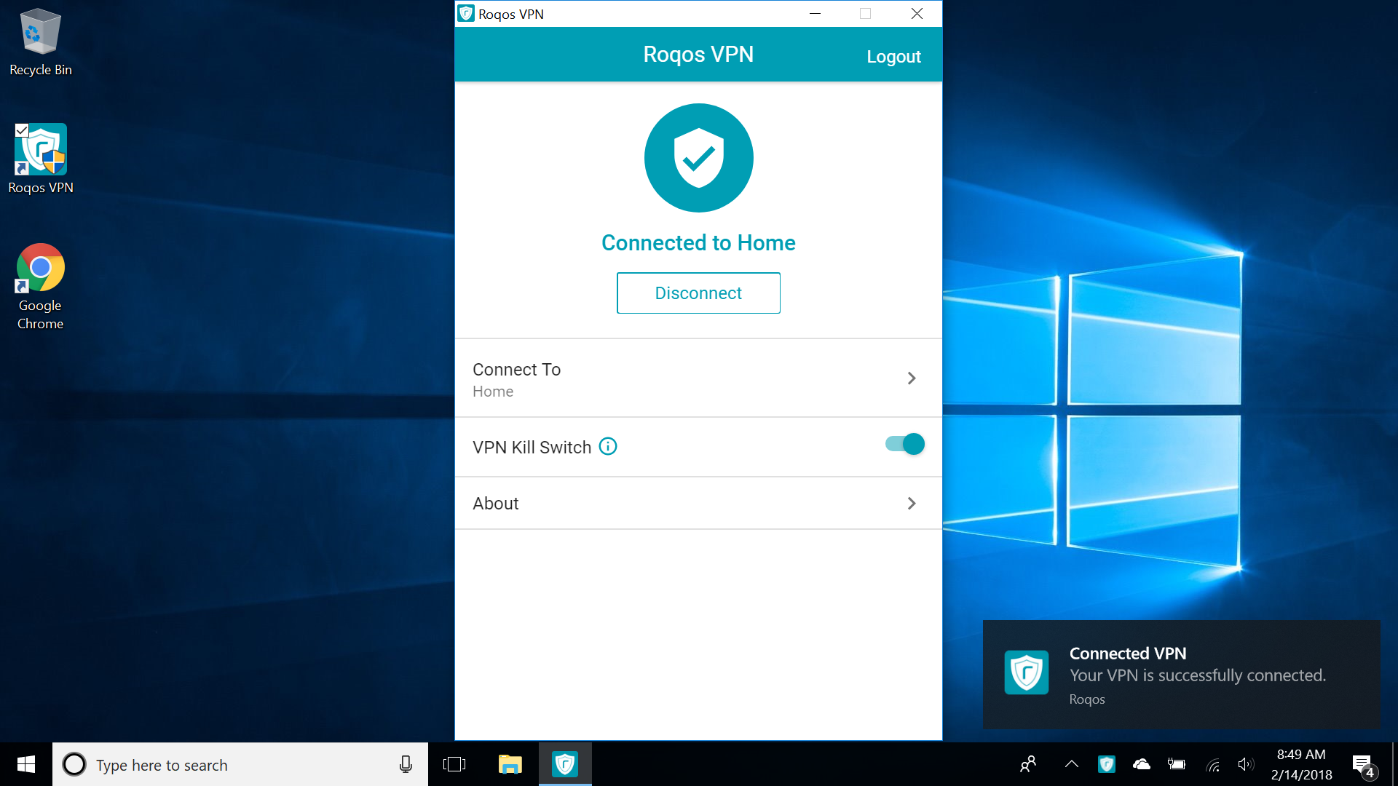Click the Logout link
Image resolution: width=1398 pixels, height=786 pixels.
point(893,56)
